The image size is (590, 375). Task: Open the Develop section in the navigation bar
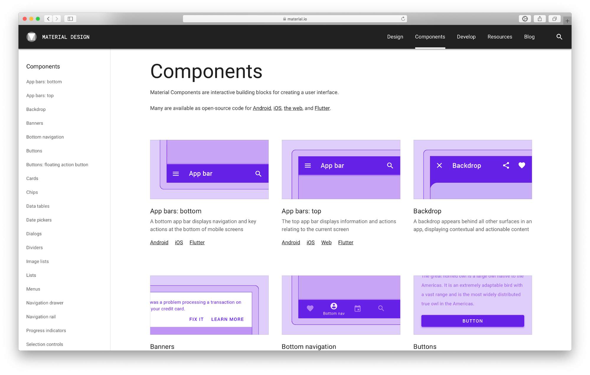466,37
